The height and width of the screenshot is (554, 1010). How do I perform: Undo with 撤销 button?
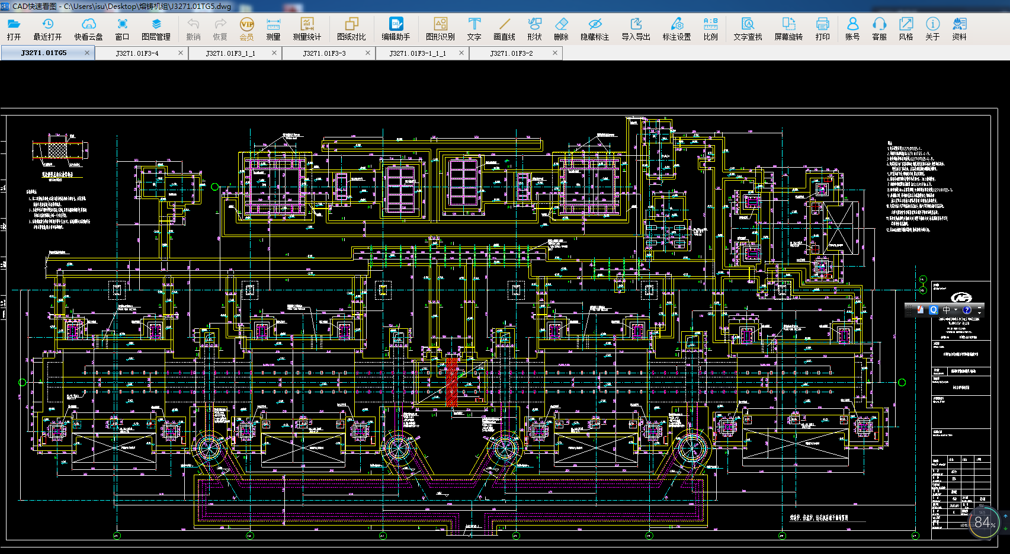coord(193,29)
